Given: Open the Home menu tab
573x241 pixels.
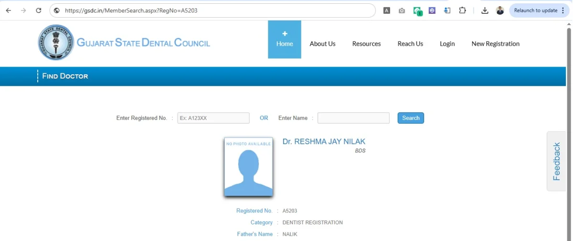Looking at the screenshot, I should [x=285, y=40].
